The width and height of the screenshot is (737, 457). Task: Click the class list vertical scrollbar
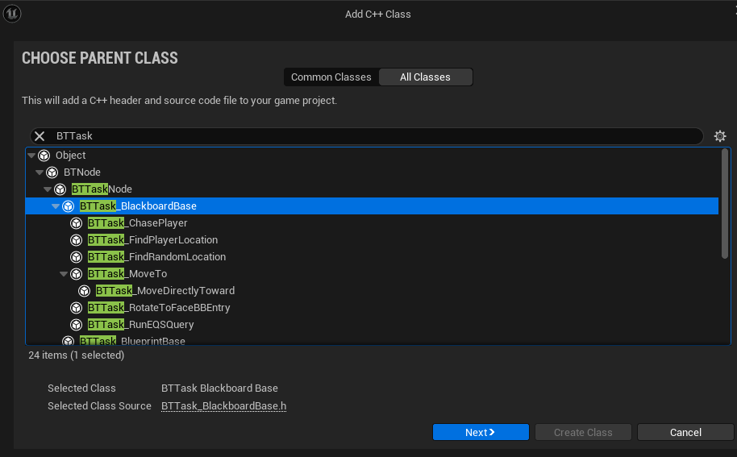(x=725, y=203)
